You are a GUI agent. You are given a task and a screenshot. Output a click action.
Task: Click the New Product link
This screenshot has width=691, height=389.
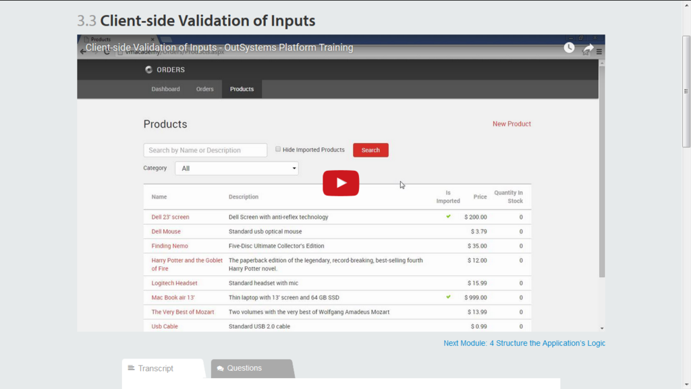click(512, 124)
